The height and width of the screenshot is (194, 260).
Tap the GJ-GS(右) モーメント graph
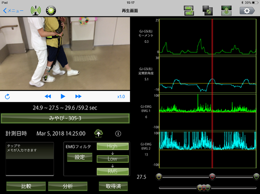pos(208,37)
